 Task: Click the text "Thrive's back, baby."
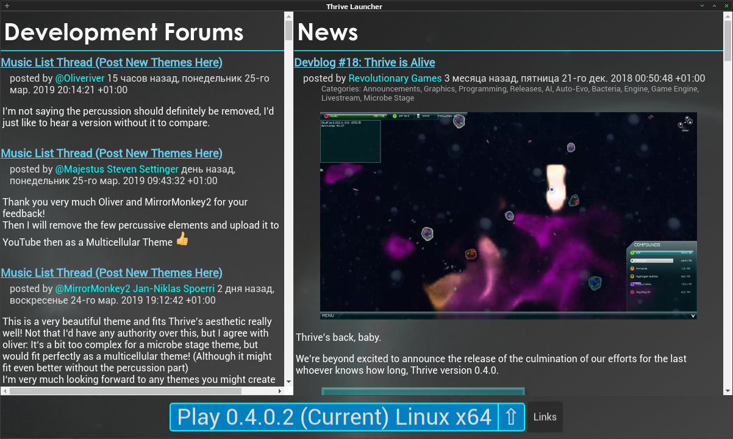(338, 337)
